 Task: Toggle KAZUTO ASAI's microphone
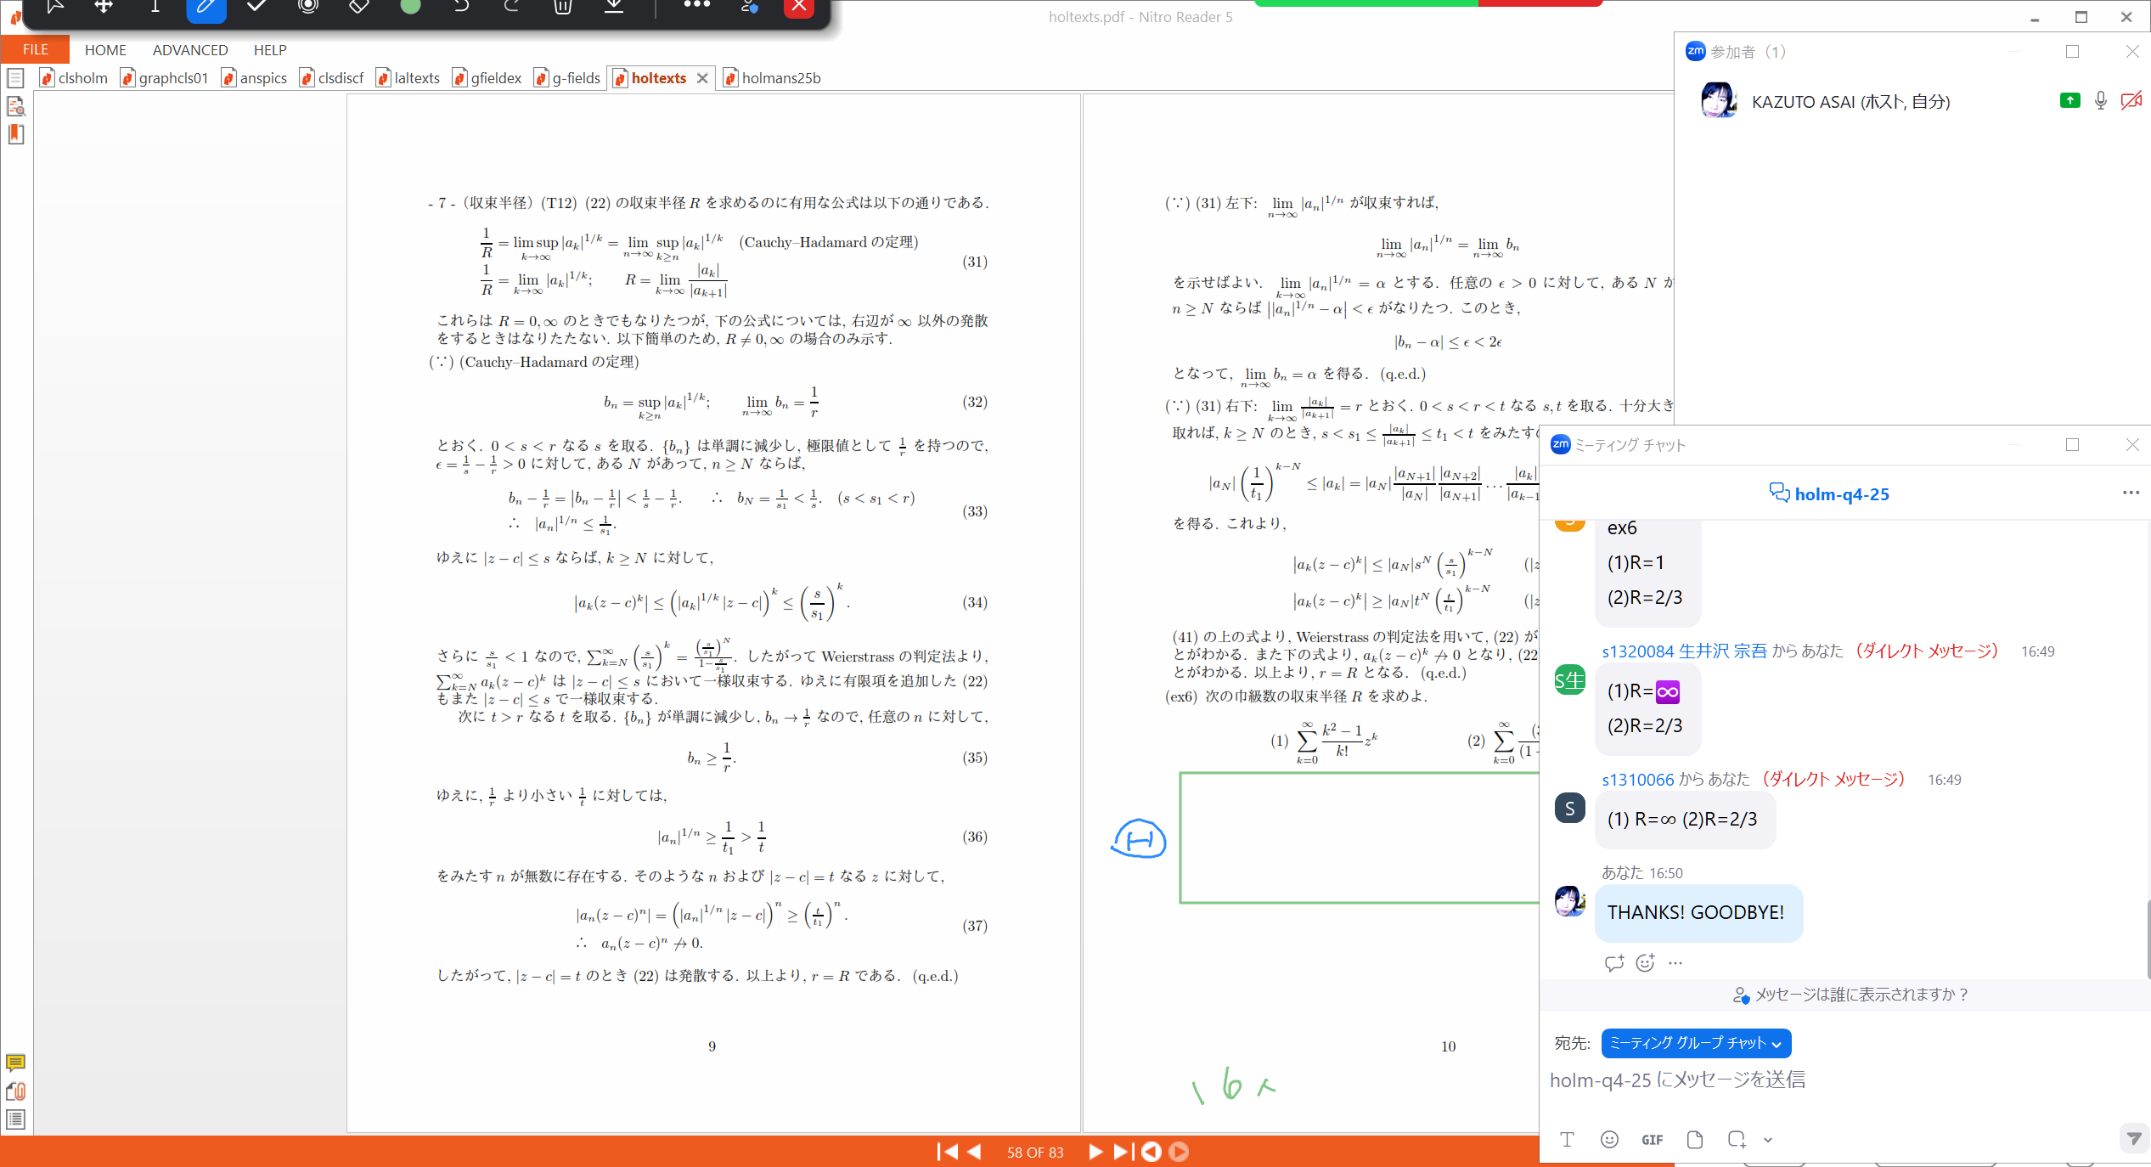(2100, 101)
